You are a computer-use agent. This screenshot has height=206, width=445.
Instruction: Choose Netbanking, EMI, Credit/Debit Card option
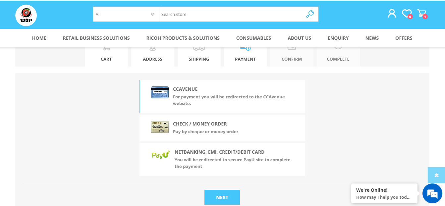point(222,159)
